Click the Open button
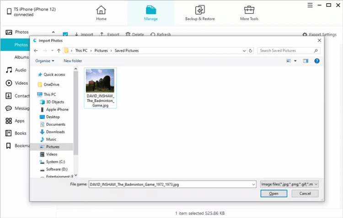 (273, 193)
